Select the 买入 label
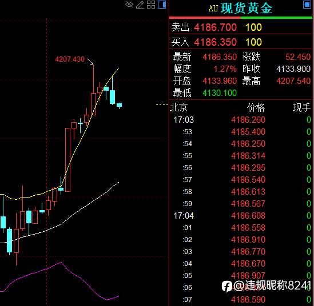Image resolution: width=314 pixels, height=306 pixels. tap(180, 42)
